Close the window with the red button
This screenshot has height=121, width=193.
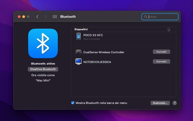pos(19,17)
